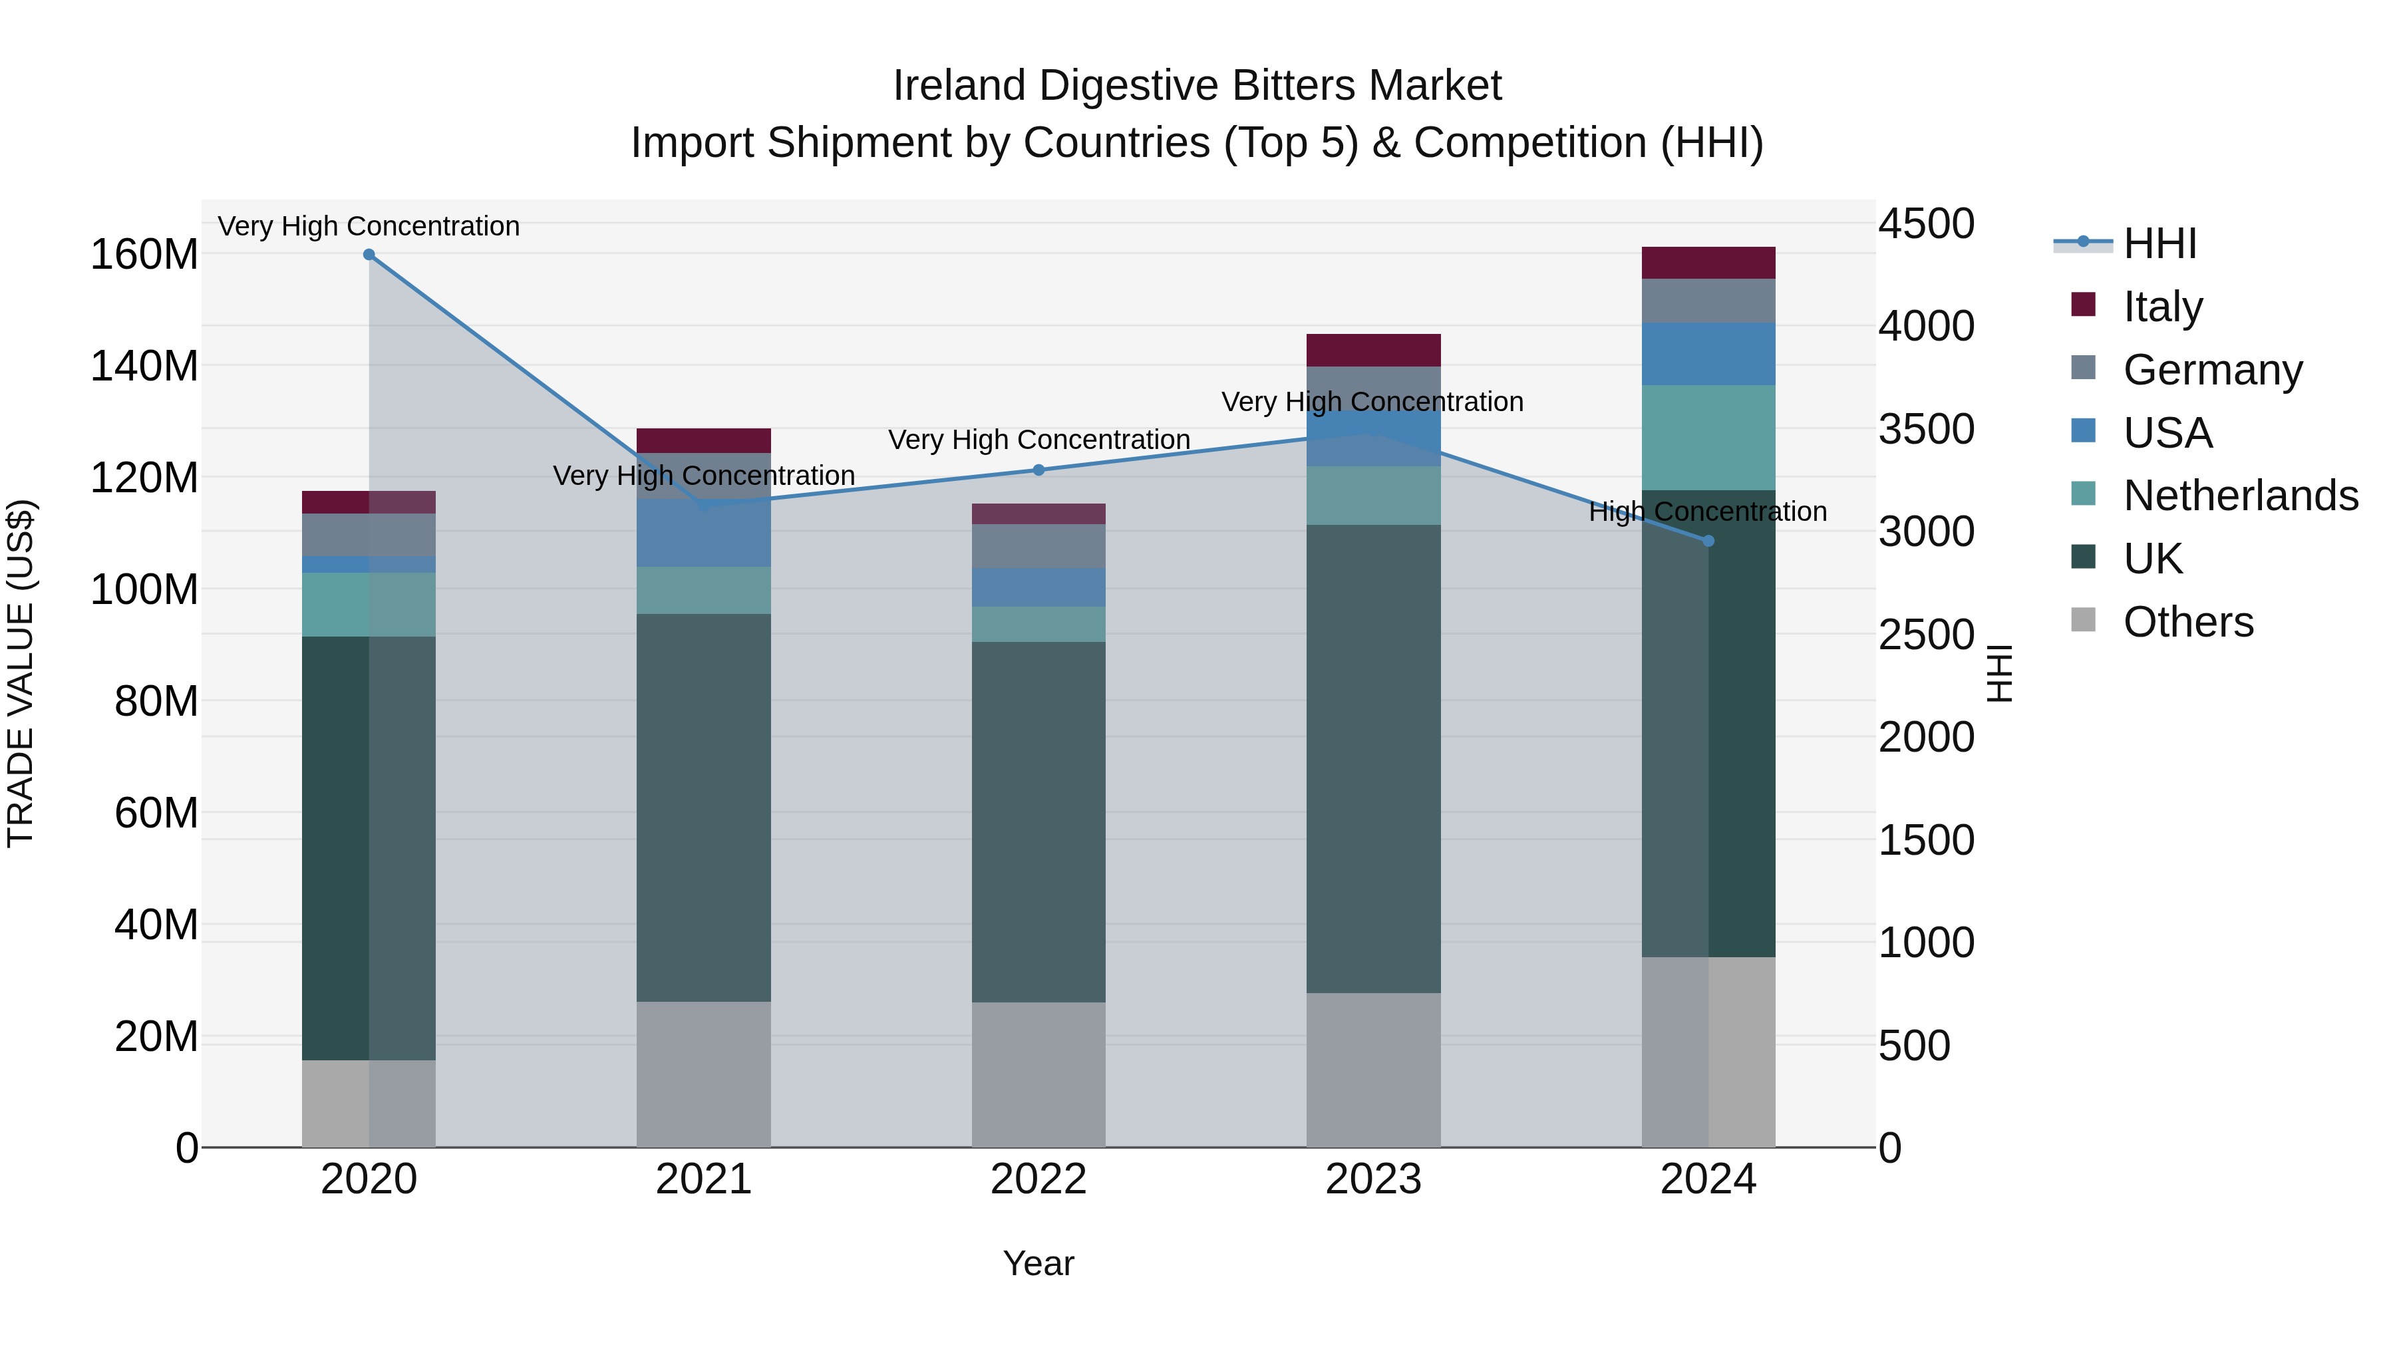The height and width of the screenshot is (1347, 2395).
Task: Select the Germany bar segment in 2022
Action: pyautogui.click(x=1038, y=547)
